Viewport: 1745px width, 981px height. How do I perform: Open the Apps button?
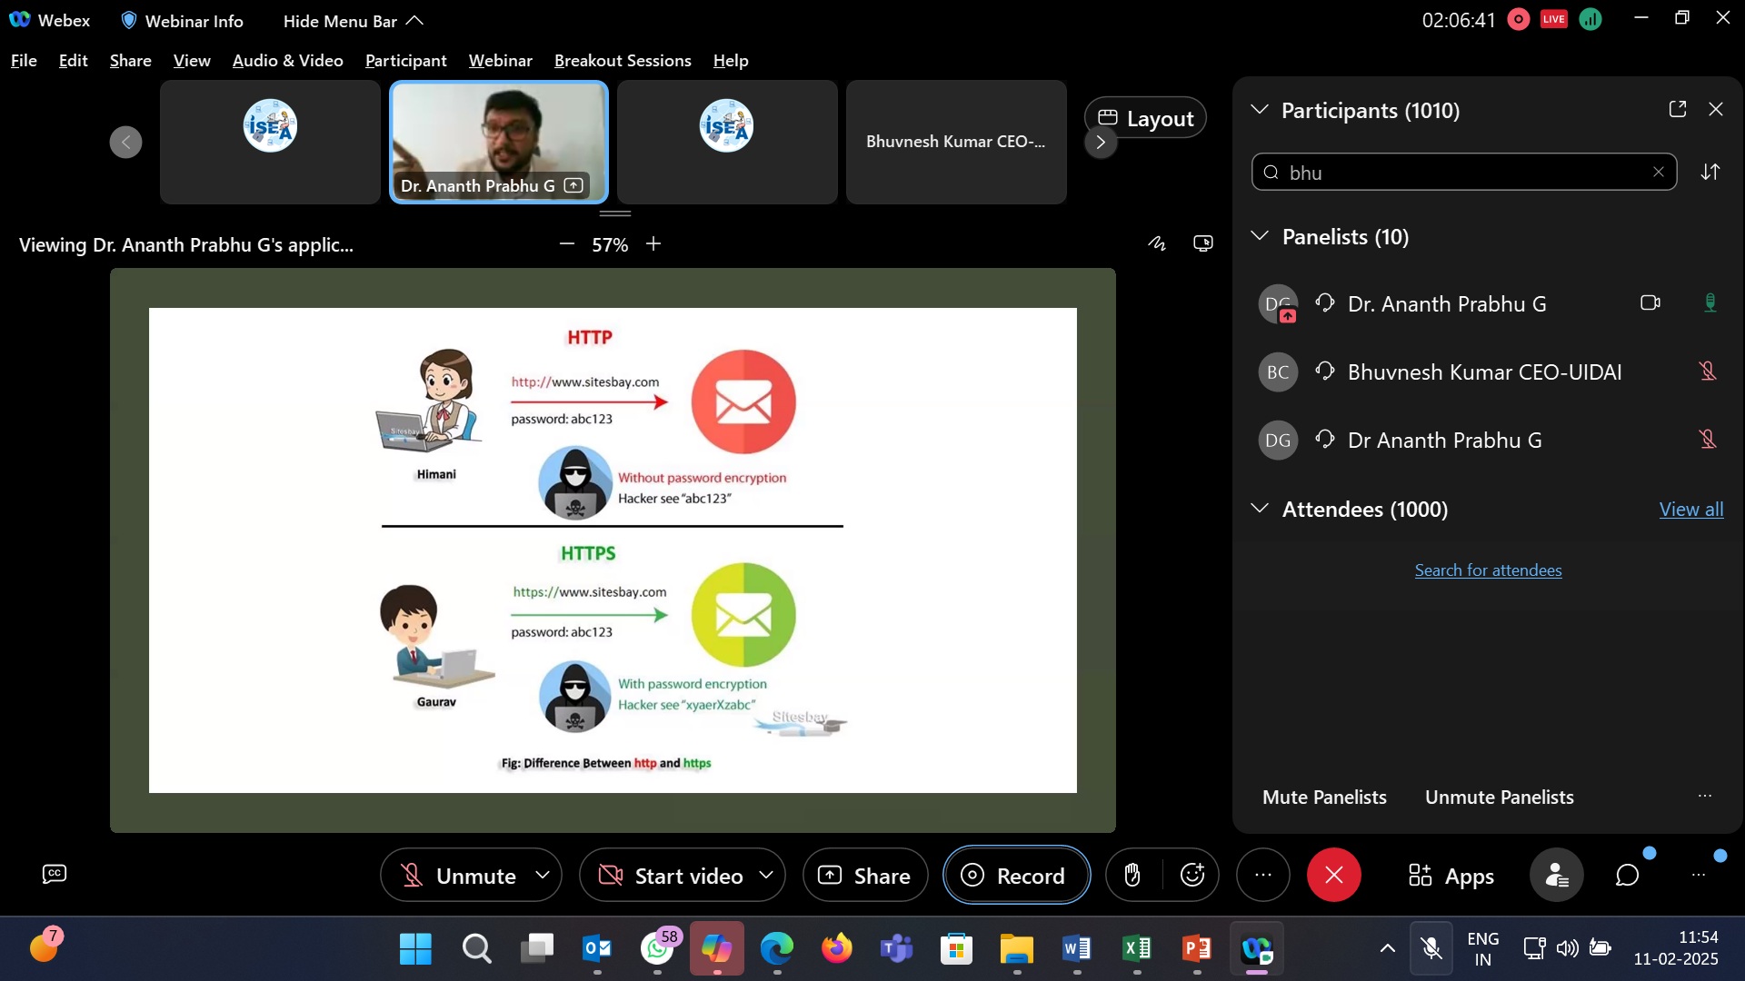[1451, 876]
